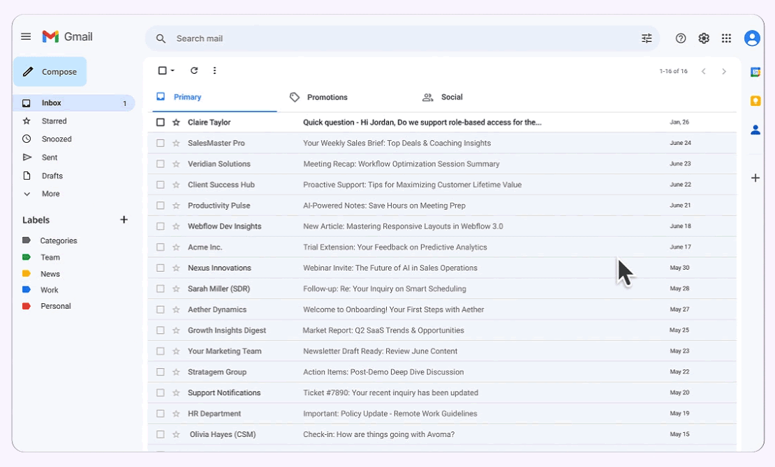Open email 'Webinar Invite: The Future of AI in Sales Operations'

390,268
